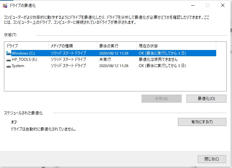Click the オフ schedule status text
The image size is (232, 168).
coord(14,122)
